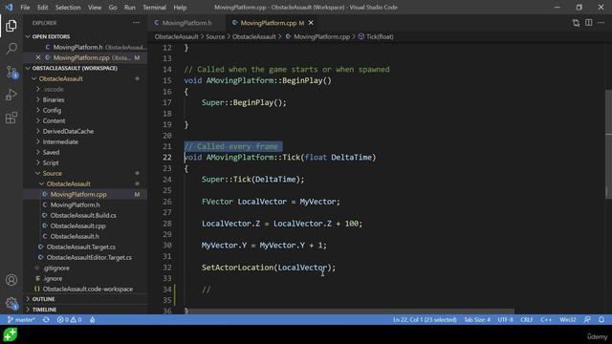Change the UTF-8 encoding
Viewport: 612px width, 344px height.
pyautogui.click(x=506, y=320)
